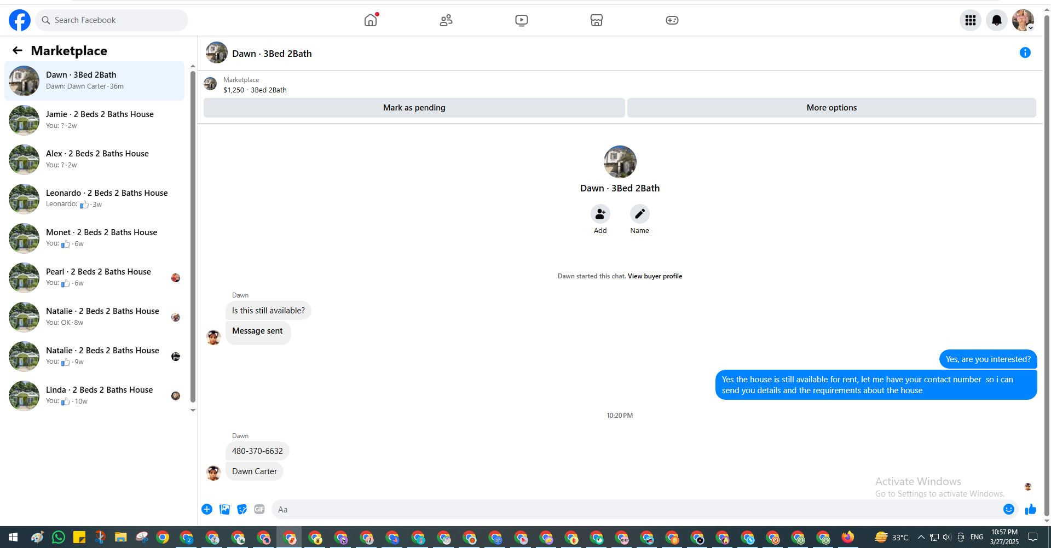This screenshot has width=1051, height=548.
Task: Select the Pearl · 2 Beds 2 Baths House chat
Action: click(94, 278)
